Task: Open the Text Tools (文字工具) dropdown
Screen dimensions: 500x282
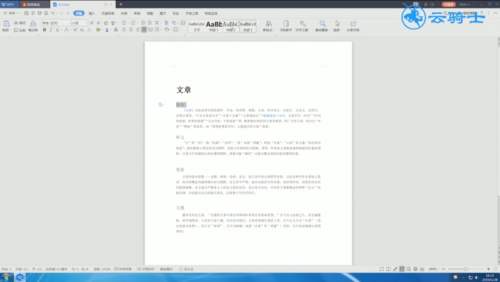Action: tap(302, 26)
